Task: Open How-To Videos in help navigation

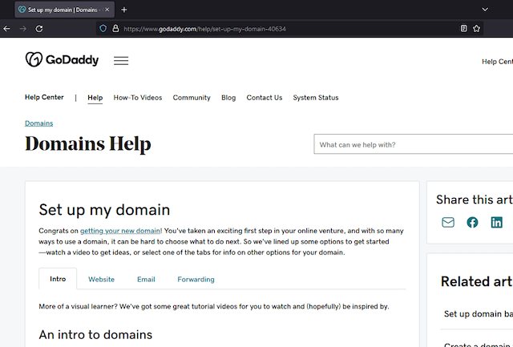Action: [138, 98]
